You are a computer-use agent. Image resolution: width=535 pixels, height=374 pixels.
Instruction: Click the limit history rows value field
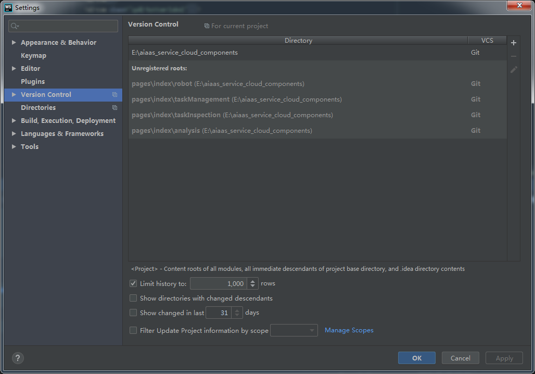pyautogui.click(x=219, y=283)
